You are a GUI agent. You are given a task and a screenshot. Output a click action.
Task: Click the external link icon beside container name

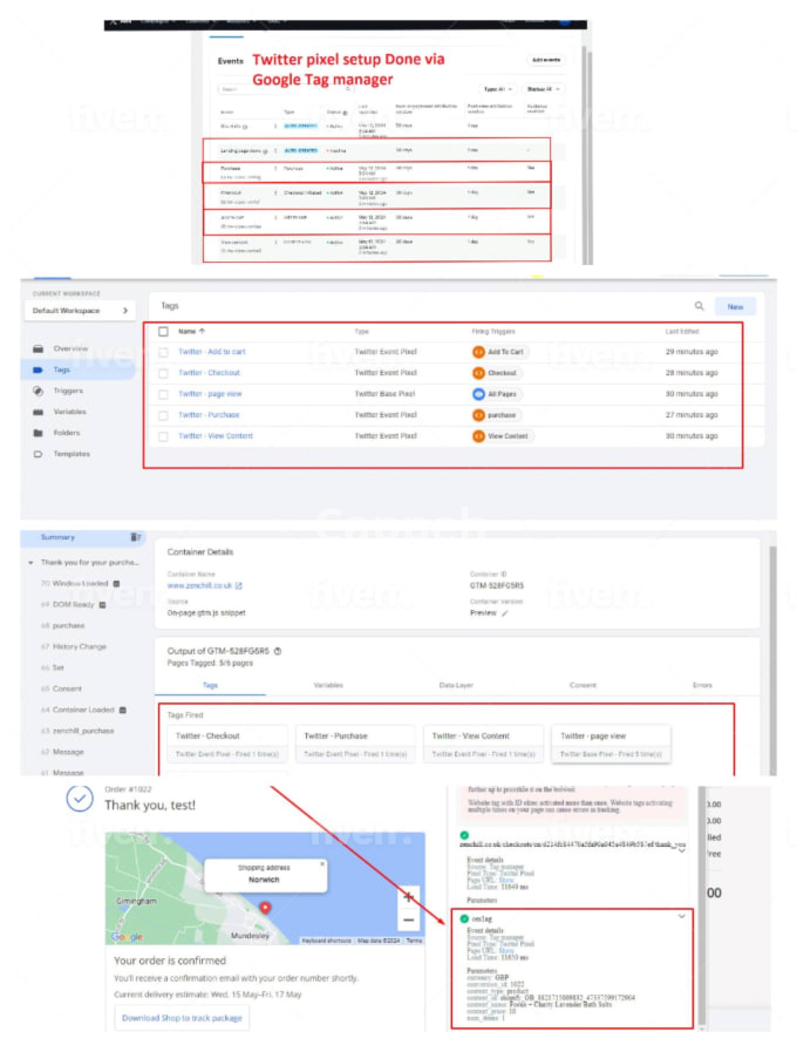tap(239, 586)
